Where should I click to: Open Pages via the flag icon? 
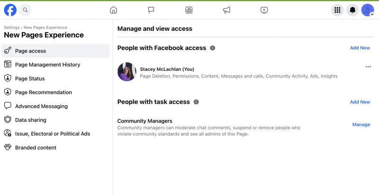point(151,10)
